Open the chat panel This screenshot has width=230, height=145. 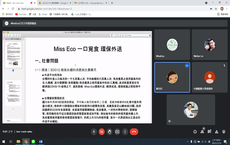tap(209, 132)
